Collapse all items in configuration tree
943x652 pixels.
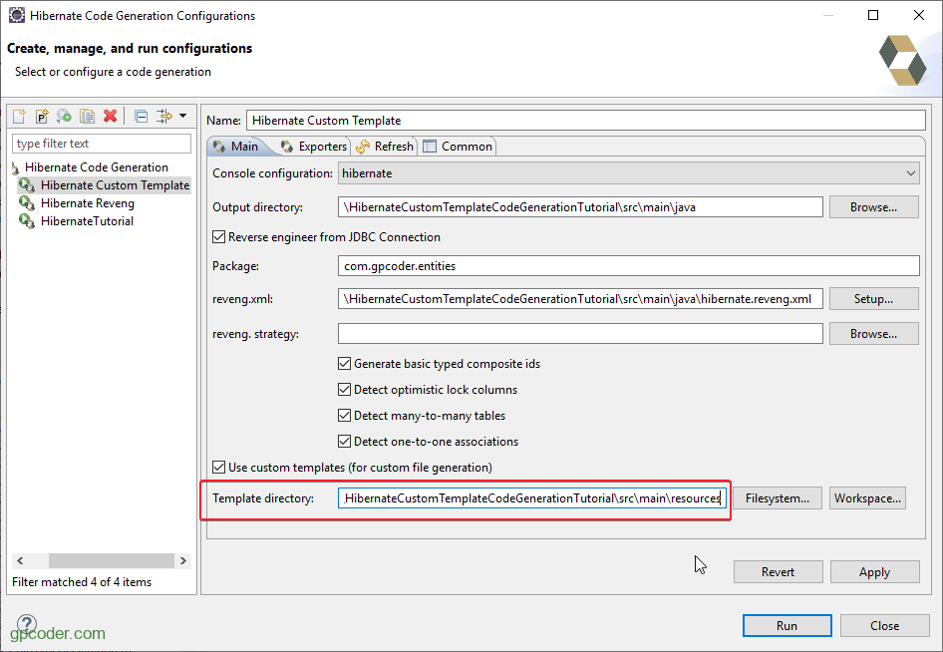point(141,117)
